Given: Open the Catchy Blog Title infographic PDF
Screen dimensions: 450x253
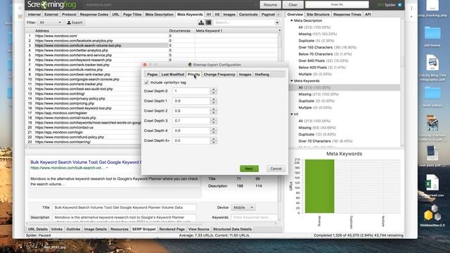Looking at the screenshot, I should click(x=432, y=68).
